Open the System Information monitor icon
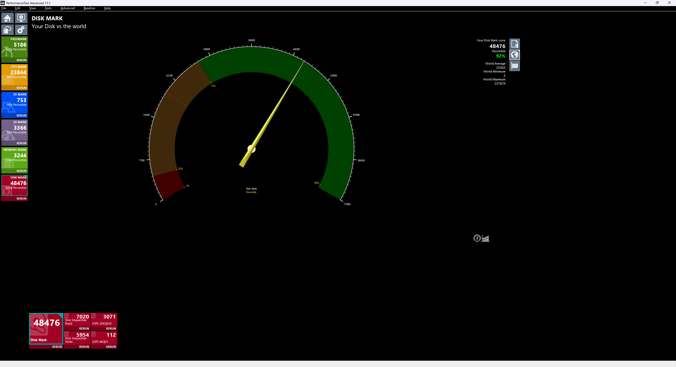The height and width of the screenshot is (367, 676). pyautogui.click(x=21, y=18)
